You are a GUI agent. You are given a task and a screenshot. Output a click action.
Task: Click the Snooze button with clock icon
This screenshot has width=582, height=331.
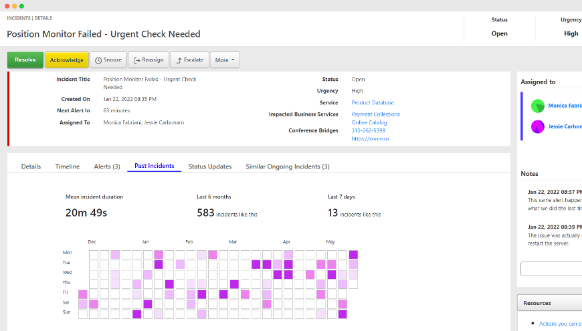[108, 60]
